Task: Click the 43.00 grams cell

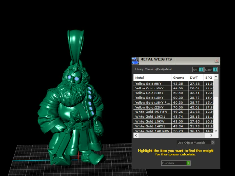Action: (180, 121)
